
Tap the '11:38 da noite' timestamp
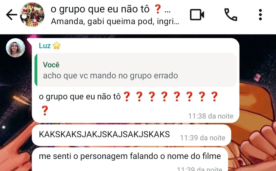211,116
